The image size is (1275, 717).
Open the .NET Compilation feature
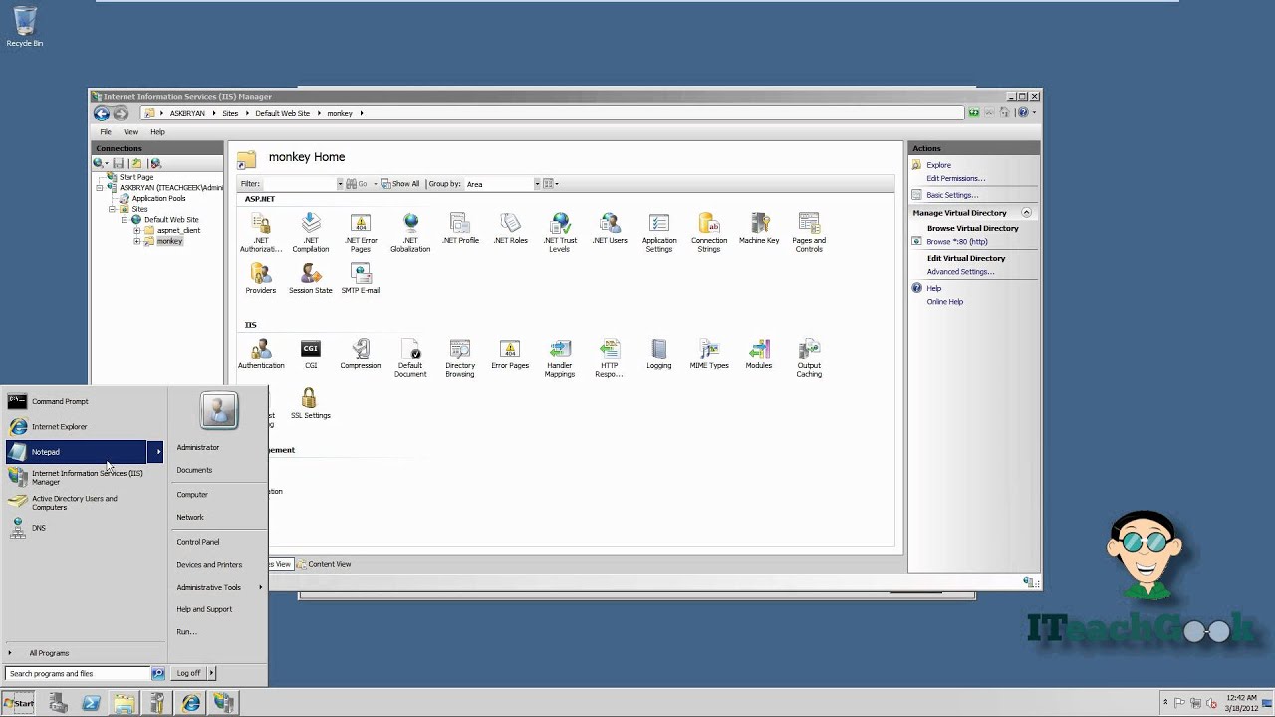pyautogui.click(x=311, y=232)
